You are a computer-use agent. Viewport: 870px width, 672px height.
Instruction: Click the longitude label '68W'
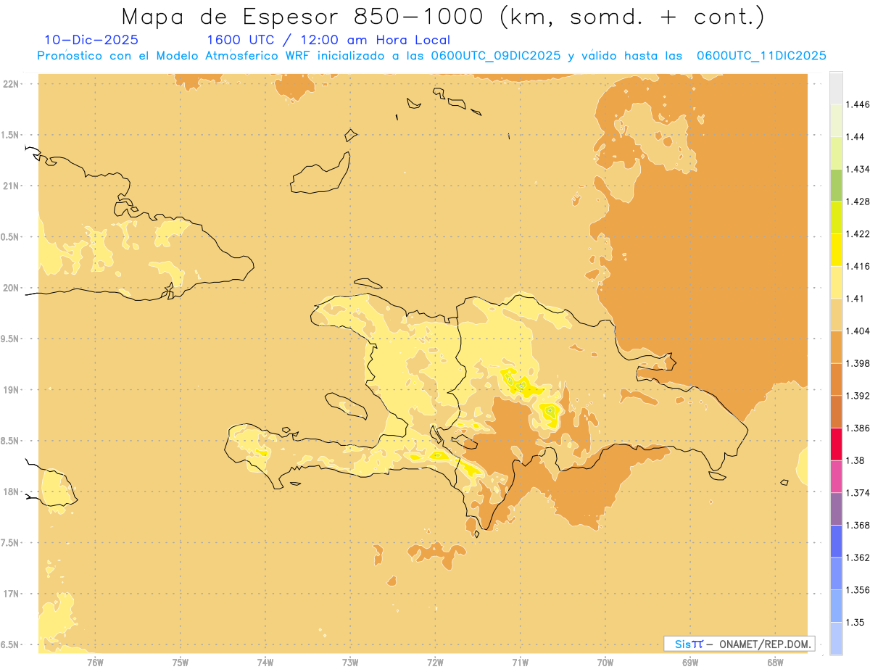click(775, 662)
